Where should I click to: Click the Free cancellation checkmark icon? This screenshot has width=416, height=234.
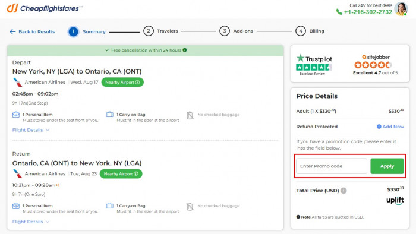tap(107, 50)
